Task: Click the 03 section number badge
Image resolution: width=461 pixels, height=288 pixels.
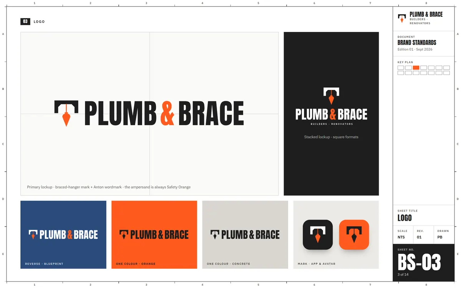Action: (x=25, y=22)
